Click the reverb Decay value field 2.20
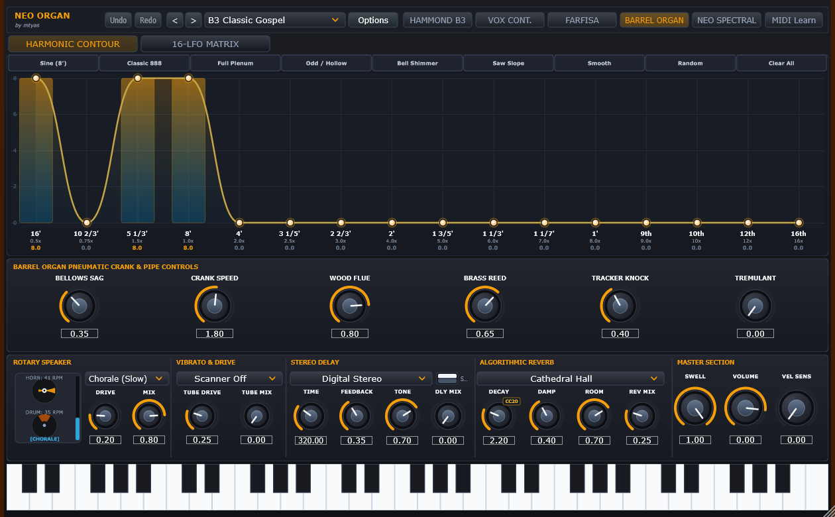Screen dimensions: 835x517 pyautogui.click(x=499, y=440)
